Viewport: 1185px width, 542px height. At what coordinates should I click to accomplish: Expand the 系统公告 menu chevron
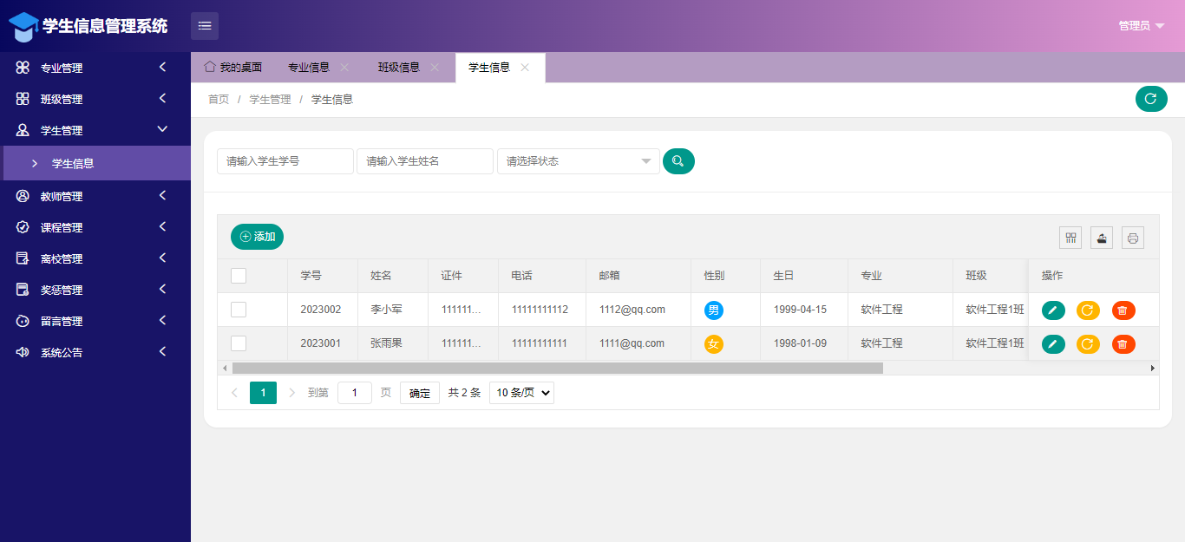tap(162, 351)
